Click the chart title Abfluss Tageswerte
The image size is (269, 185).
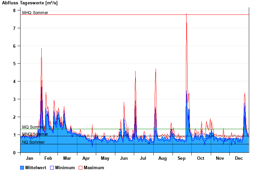[30, 3]
